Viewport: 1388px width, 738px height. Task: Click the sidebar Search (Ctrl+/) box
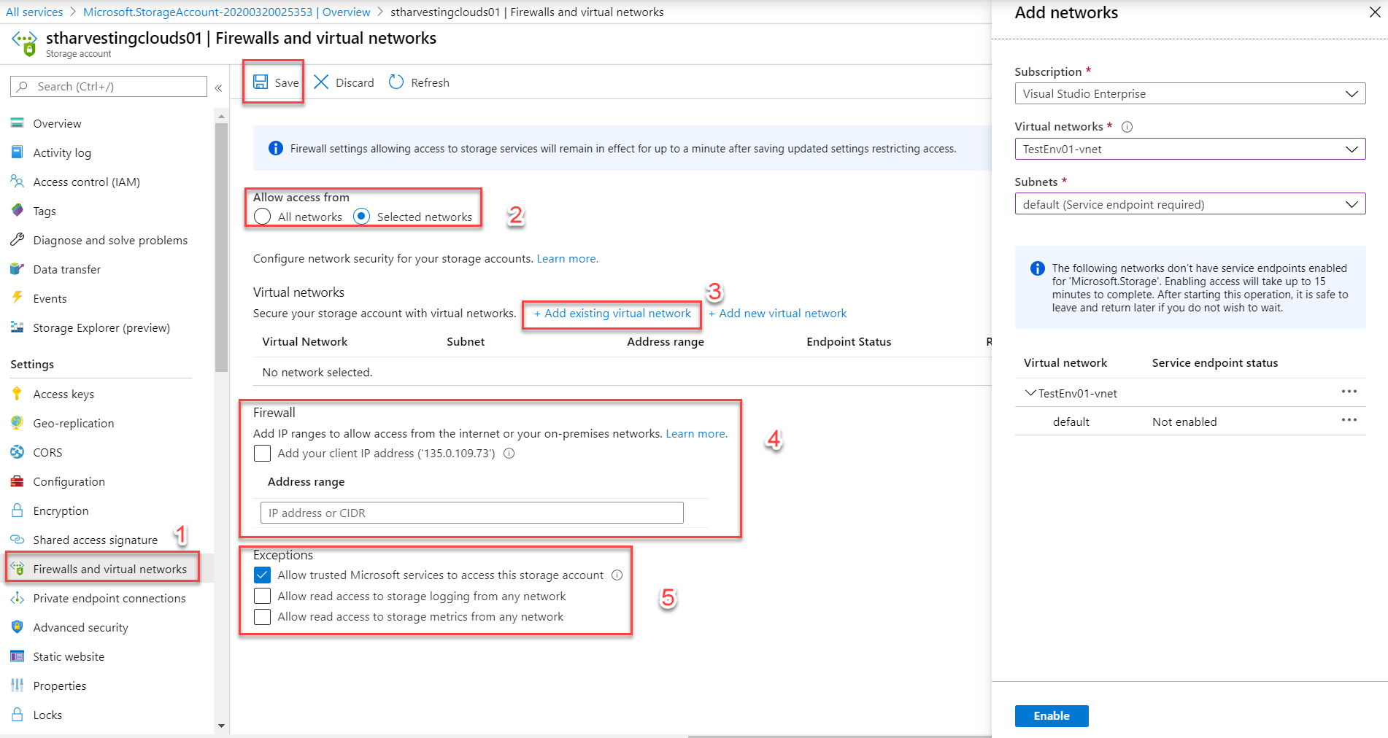tap(109, 86)
